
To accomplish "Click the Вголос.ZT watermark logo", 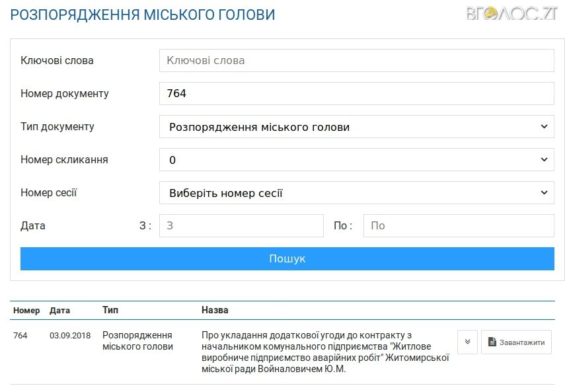I will tap(512, 13).
